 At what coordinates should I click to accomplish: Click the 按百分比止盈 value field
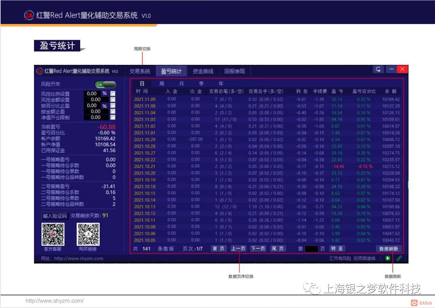92,106
